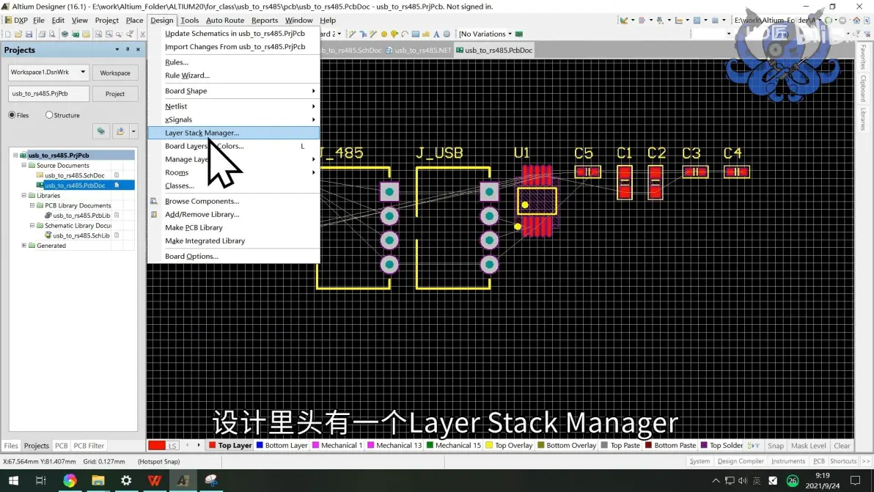Click the pin icon on Projects panel header

(x=128, y=50)
